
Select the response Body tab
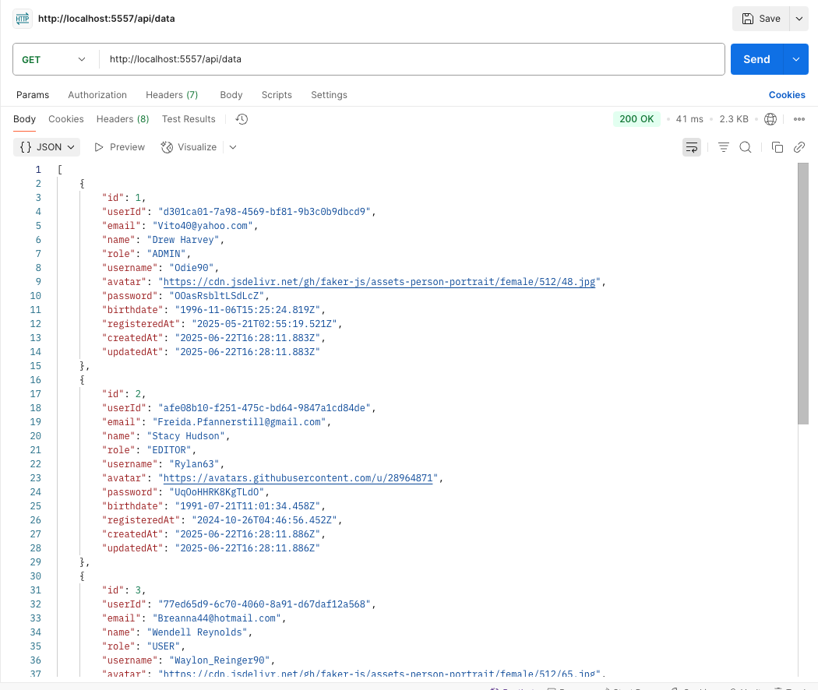coord(24,119)
